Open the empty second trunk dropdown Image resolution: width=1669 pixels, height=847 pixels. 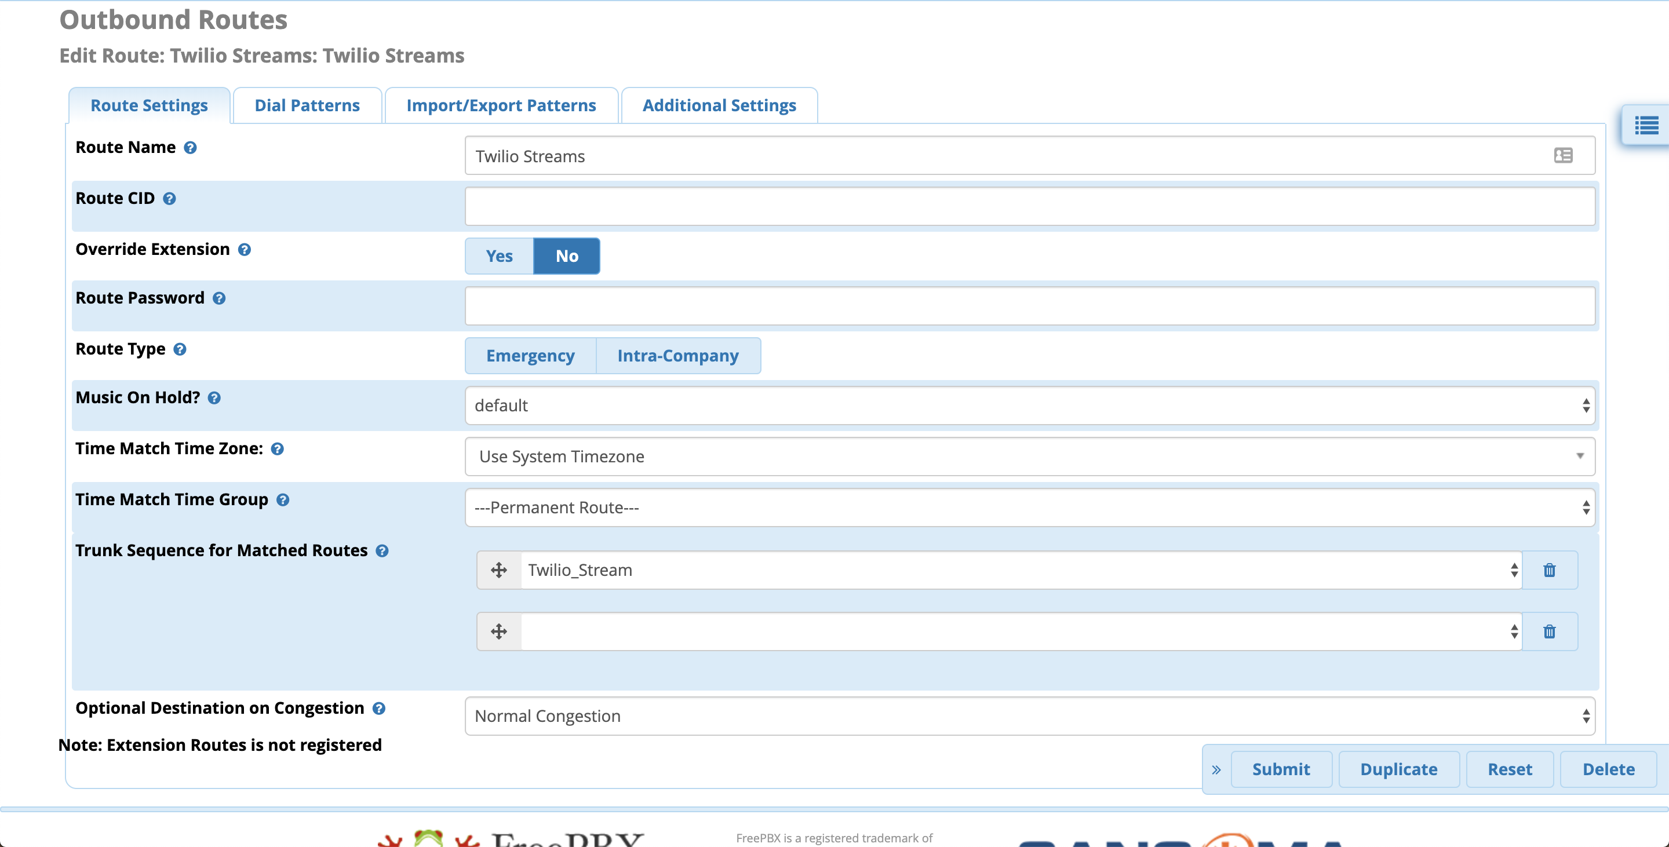coord(1021,631)
